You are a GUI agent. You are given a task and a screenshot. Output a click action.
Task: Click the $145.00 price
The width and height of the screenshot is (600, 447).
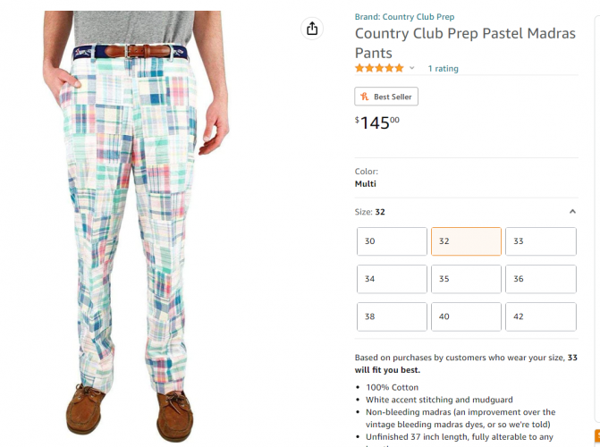coord(377,122)
